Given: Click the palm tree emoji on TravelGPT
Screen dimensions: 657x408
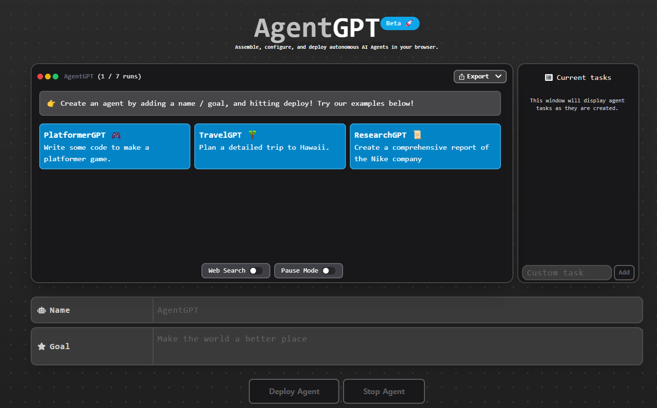Looking at the screenshot, I should (252, 135).
